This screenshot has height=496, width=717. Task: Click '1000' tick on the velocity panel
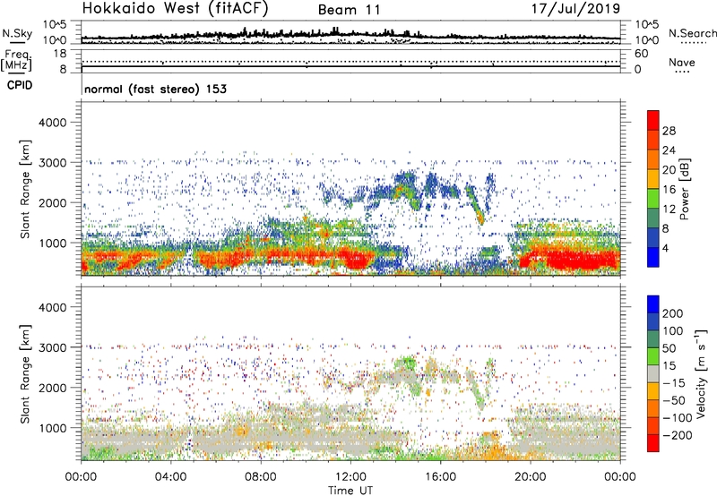pos(52,428)
